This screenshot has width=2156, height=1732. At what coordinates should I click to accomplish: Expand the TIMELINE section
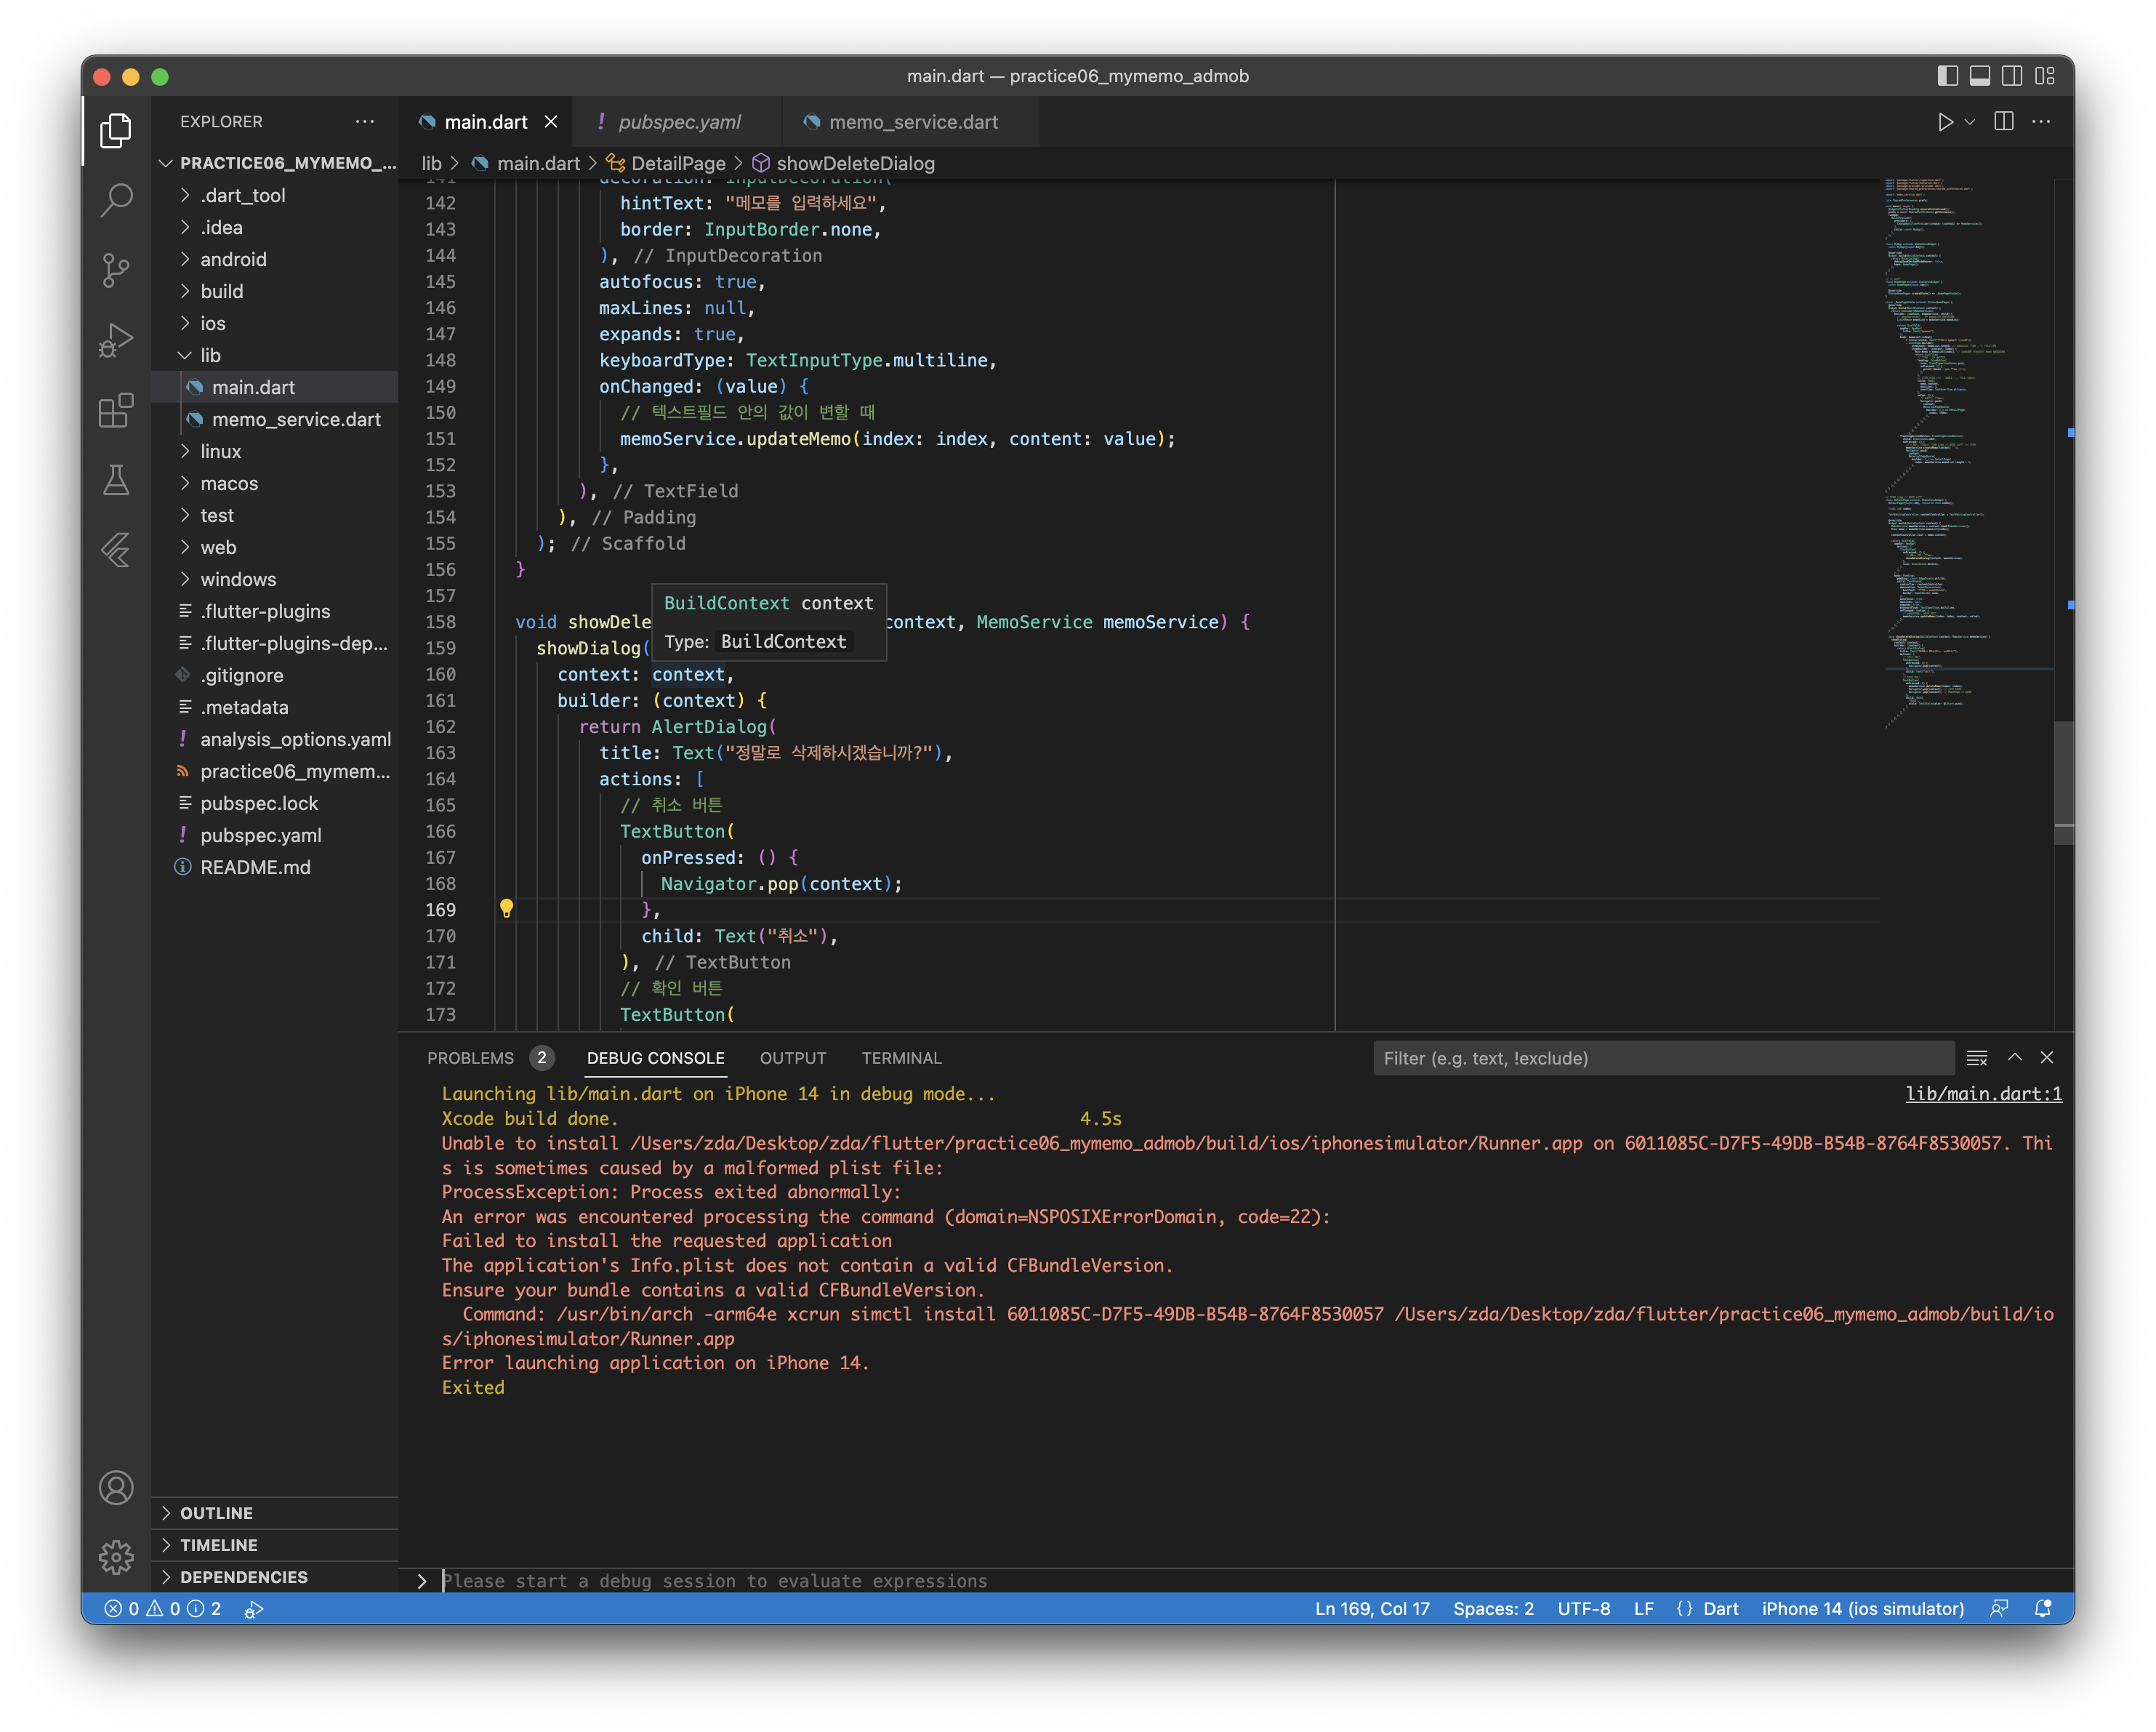point(275,1545)
